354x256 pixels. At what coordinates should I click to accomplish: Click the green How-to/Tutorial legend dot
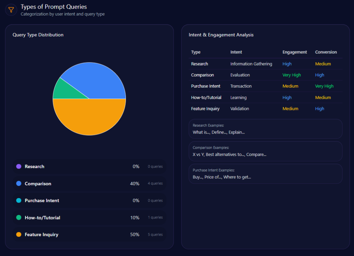coord(19,218)
